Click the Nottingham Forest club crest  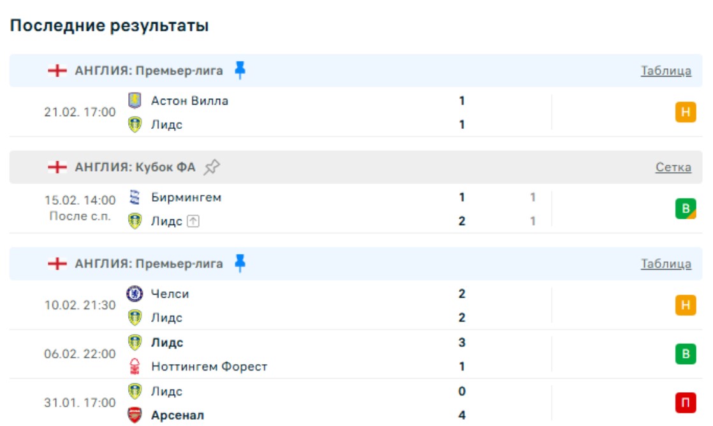pyautogui.click(x=135, y=367)
